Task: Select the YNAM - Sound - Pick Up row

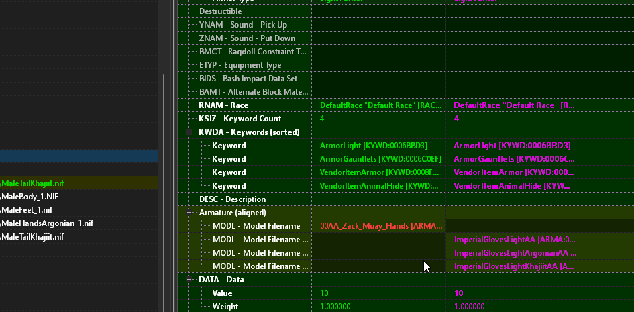Action: coord(243,25)
